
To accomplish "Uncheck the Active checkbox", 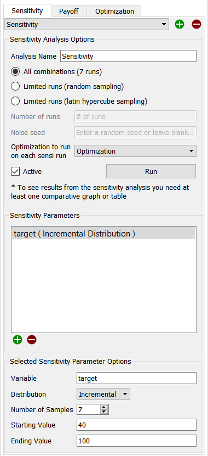I will (15, 171).
